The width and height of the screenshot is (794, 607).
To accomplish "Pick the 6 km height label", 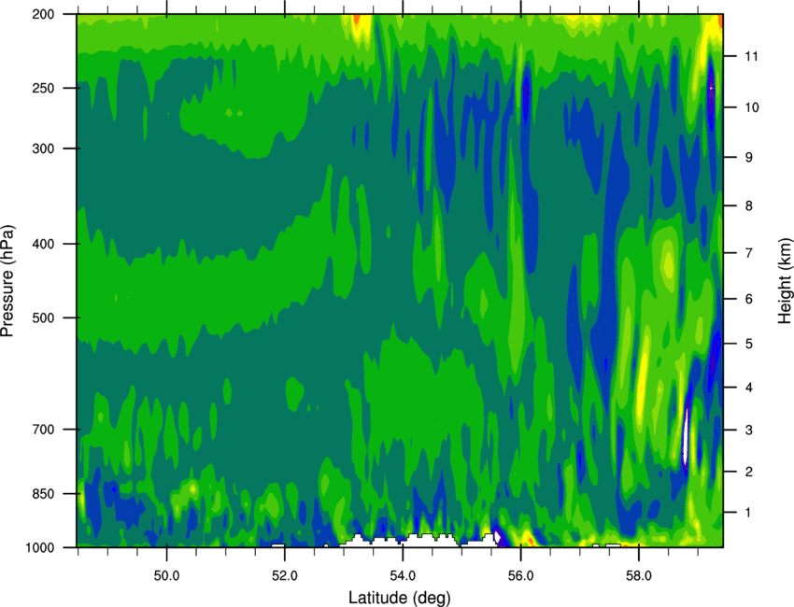I will point(749,299).
